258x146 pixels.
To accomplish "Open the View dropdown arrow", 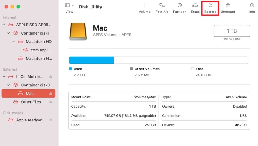I will click(x=73, y=5).
